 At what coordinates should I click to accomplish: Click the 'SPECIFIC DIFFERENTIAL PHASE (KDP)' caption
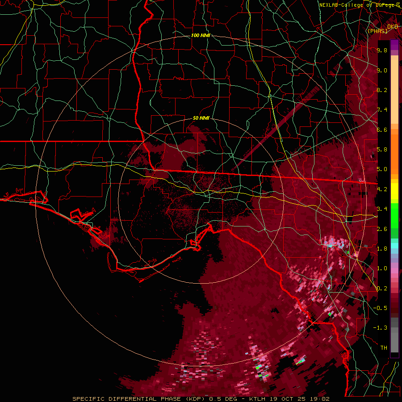(139, 399)
